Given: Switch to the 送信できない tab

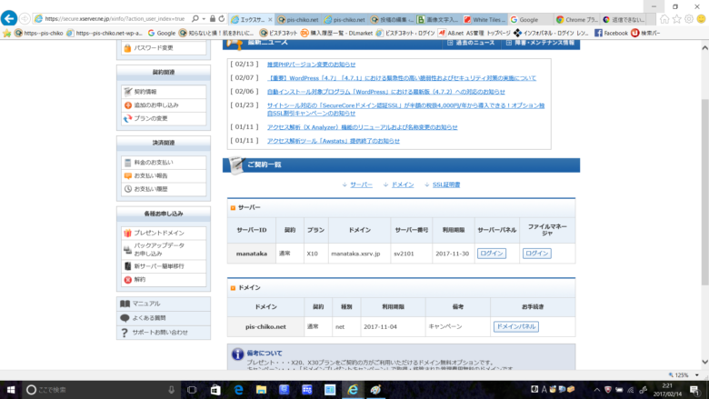Looking at the screenshot, I should coord(624,19).
